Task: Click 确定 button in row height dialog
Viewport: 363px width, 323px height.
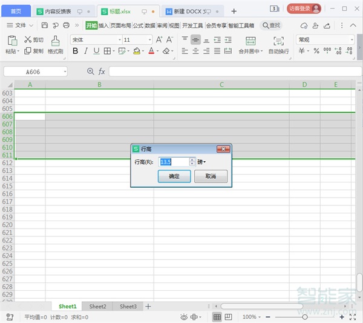Action: [174, 176]
